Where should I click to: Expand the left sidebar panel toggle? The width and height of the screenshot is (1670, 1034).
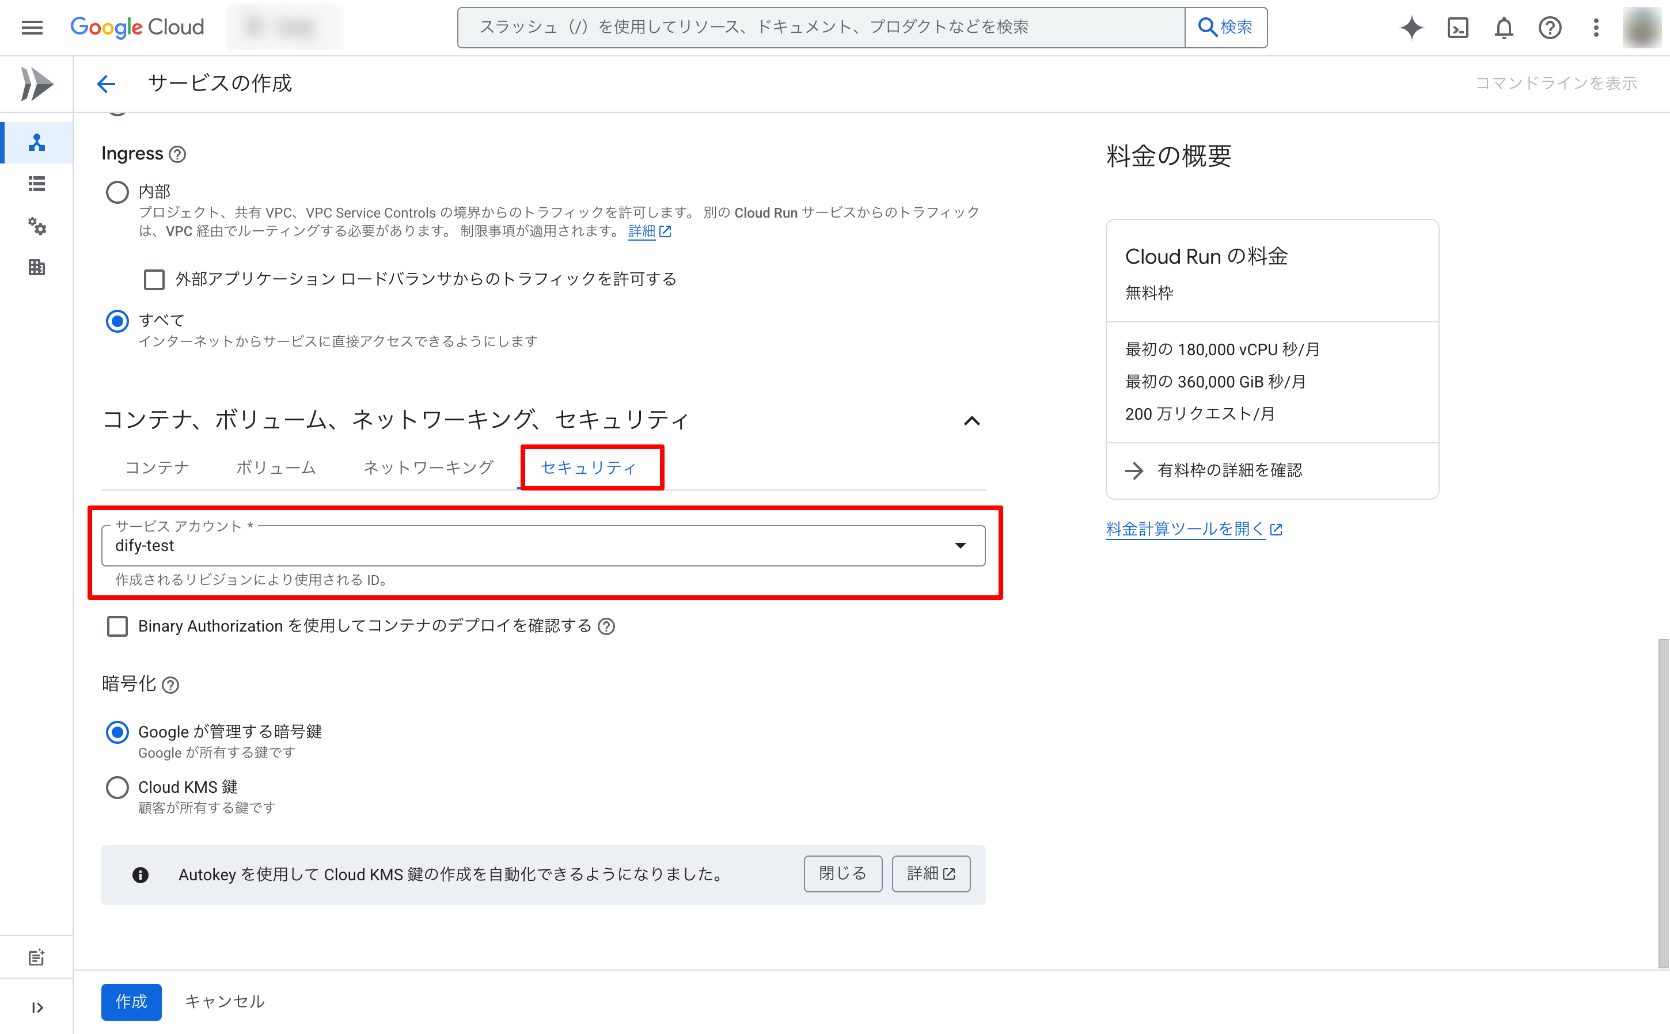[x=37, y=1008]
